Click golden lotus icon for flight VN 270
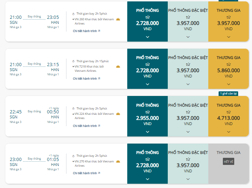This screenshot has width=252, height=188. [x=118, y=161]
